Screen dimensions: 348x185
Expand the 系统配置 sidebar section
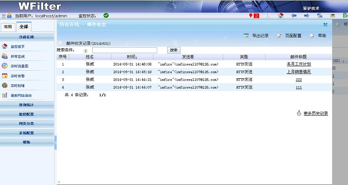(x=26, y=133)
